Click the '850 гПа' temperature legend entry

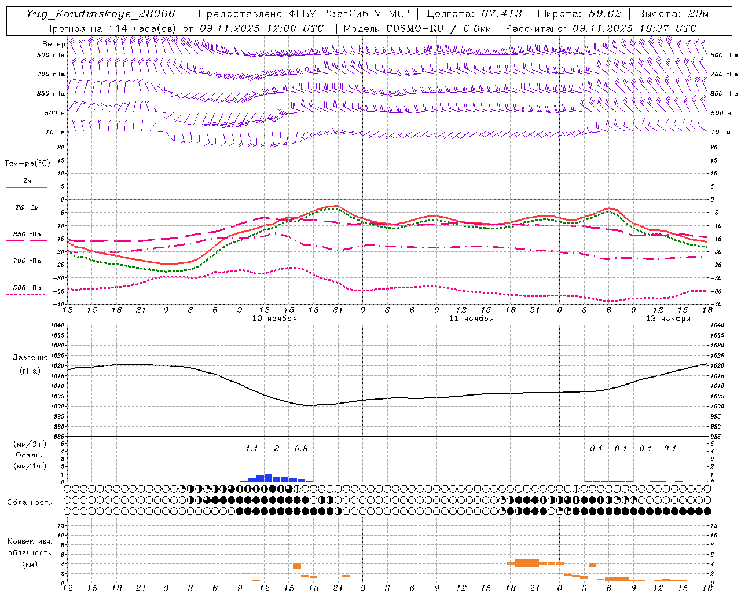click(x=27, y=235)
